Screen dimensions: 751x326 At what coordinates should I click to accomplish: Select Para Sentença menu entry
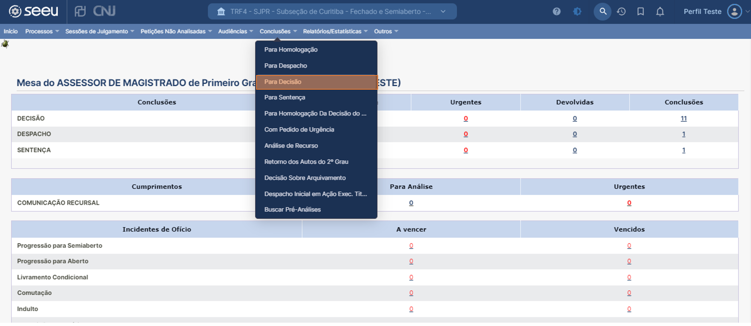(x=316, y=98)
